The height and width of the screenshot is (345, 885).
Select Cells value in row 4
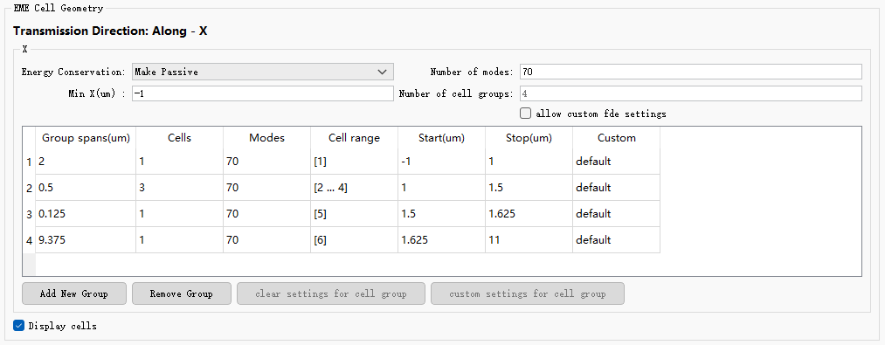pos(179,240)
